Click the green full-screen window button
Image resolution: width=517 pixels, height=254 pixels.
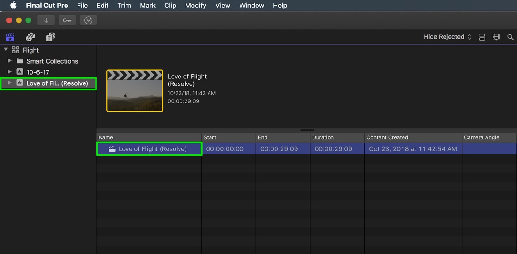(28, 20)
